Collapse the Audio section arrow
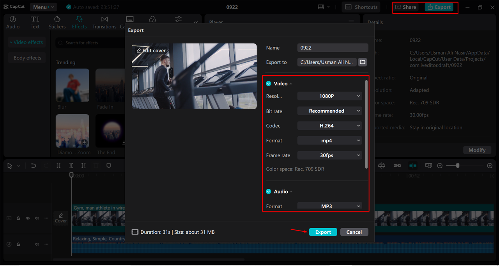 click(x=291, y=192)
